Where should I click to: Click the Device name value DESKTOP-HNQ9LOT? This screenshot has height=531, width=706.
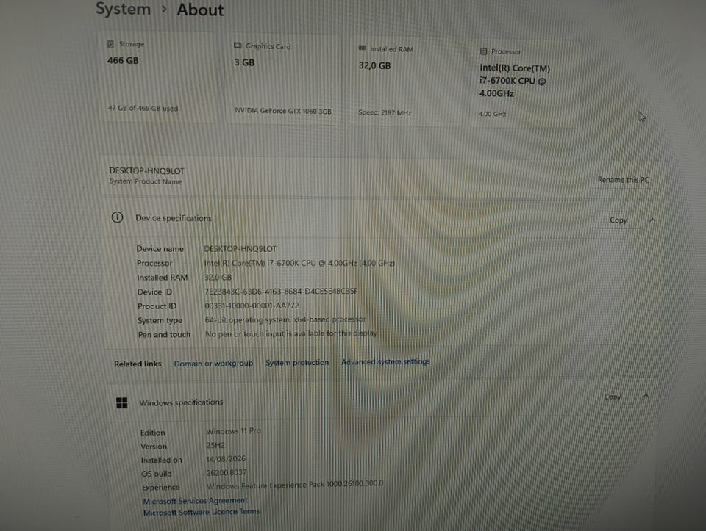click(240, 249)
